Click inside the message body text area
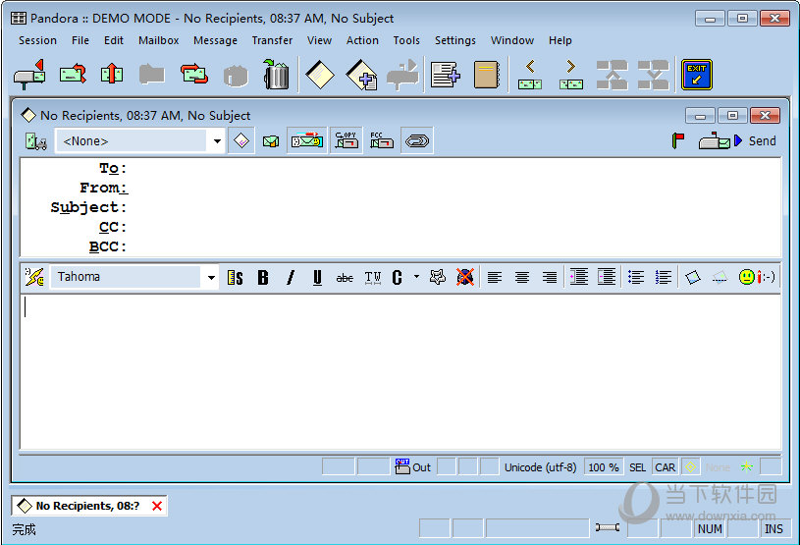Viewport: 800px width, 545px height. pos(400,372)
